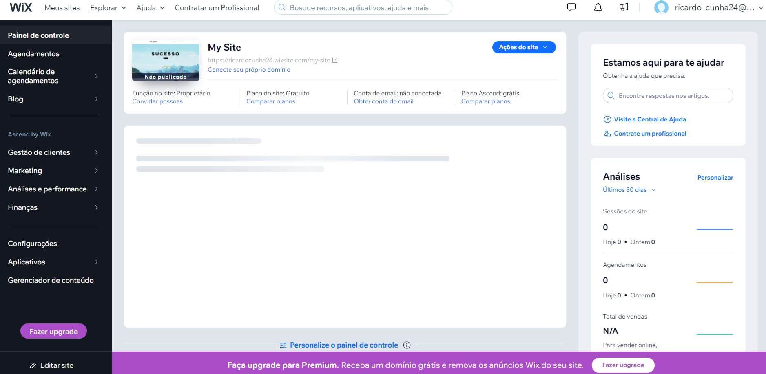This screenshot has height=374, width=766.
Task: Click Obter conta de email link
Action: pyautogui.click(x=383, y=101)
